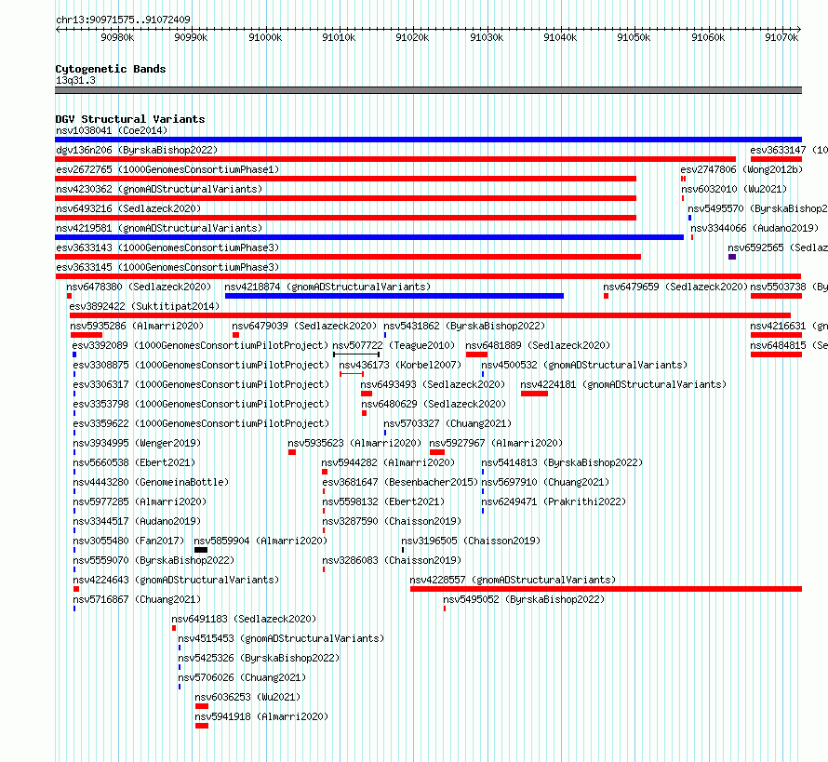Click the nsv6480629 (Sedlazeck2020) label
828x762 pixels.
(434, 404)
